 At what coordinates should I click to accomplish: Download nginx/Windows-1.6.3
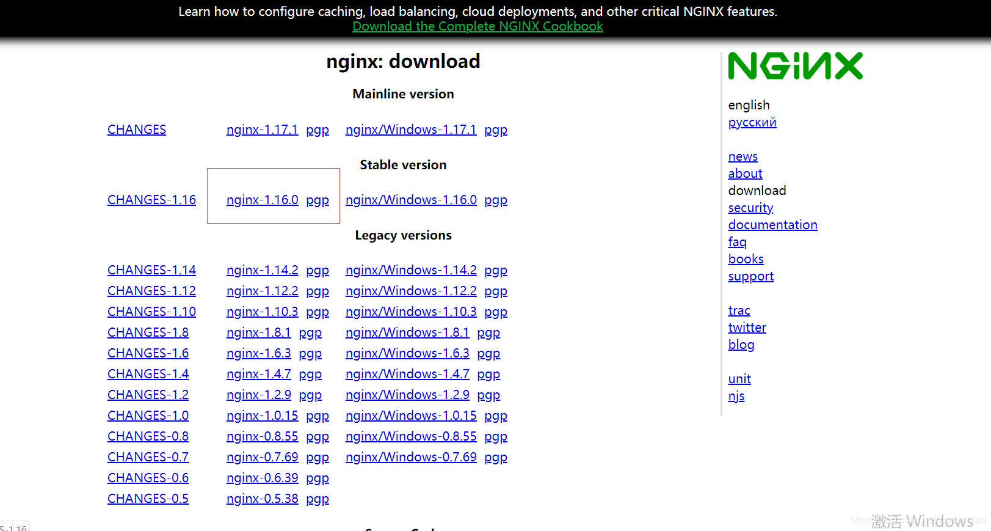pos(407,353)
